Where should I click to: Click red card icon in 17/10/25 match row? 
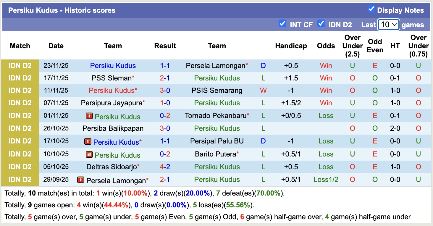coord(88,142)
